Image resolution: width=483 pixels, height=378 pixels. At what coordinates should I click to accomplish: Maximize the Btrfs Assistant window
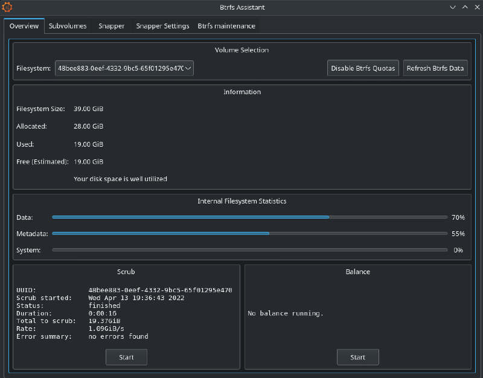tap(465, 7)
